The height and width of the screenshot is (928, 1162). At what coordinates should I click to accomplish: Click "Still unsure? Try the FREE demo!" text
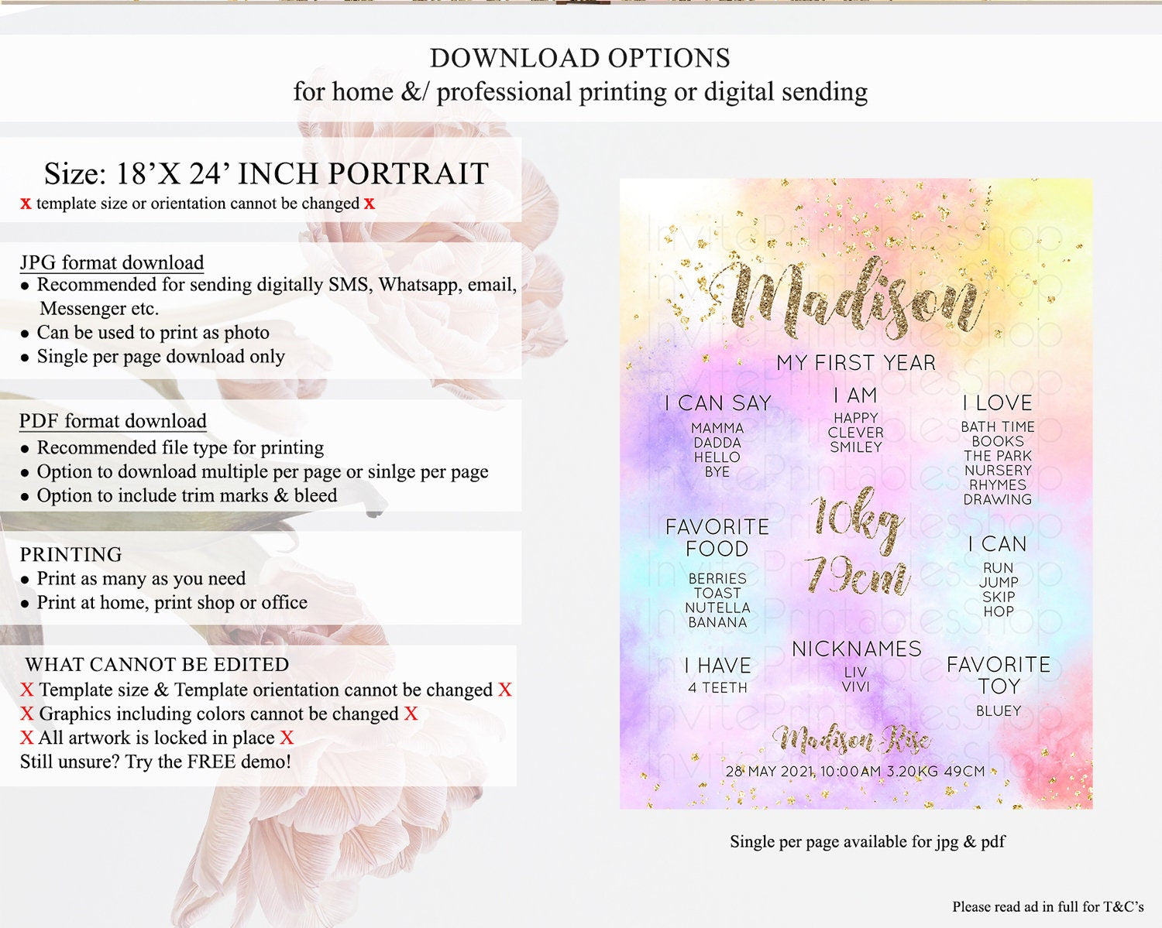click(156, 762)
